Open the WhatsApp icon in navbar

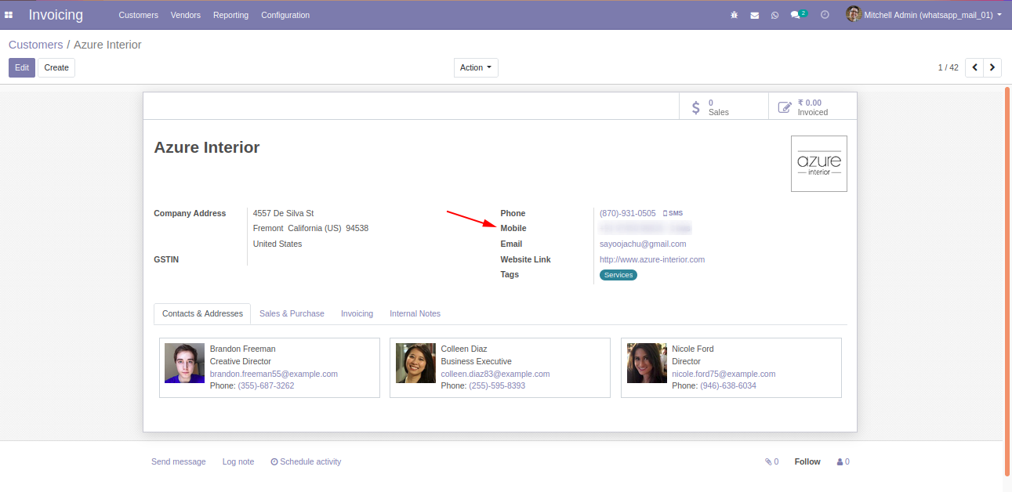(774, 15)
